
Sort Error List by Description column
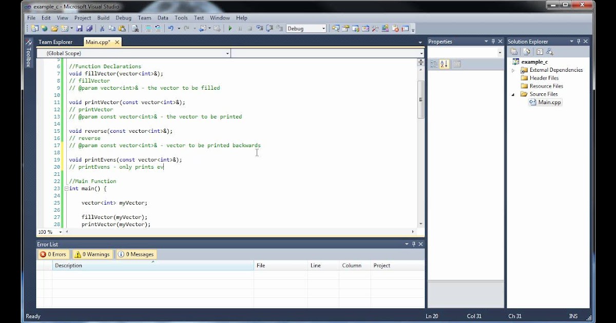click(153, 266)
